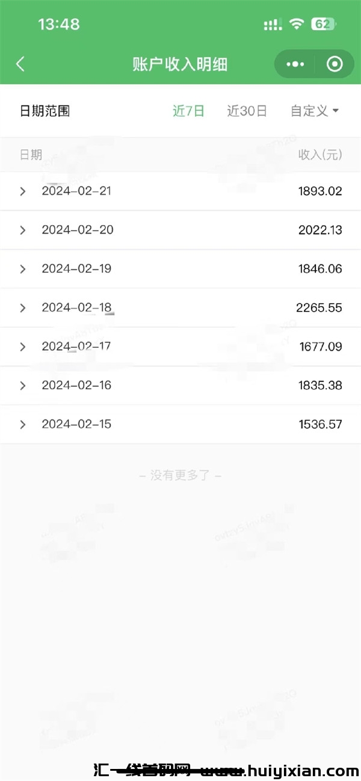Expand the 2024-02-20 income details
Screen dimensions: 361x781
click(x=23, y=230)
